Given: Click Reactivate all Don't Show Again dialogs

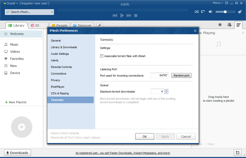Looking at the screenshot, I should (x=75, y=137).
